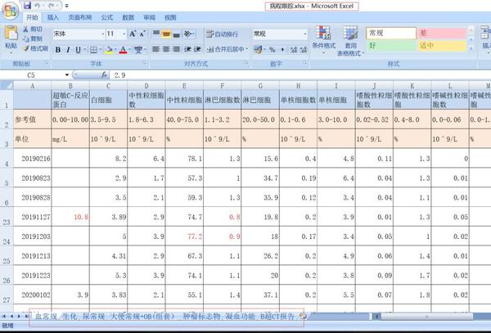
Task: Insert a new worksheet tab
Action: [x=303, y=316]
